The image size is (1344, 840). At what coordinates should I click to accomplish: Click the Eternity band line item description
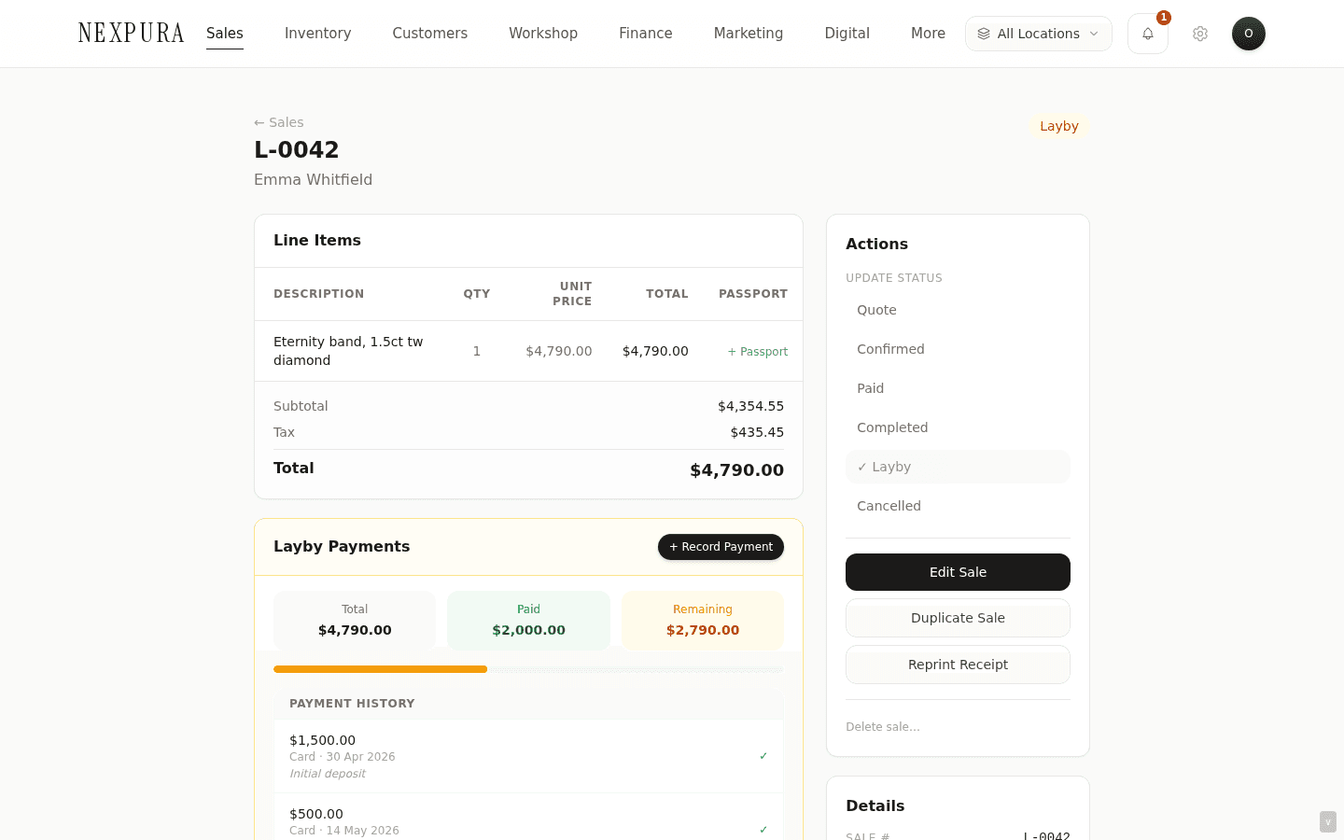pos(348,351)
